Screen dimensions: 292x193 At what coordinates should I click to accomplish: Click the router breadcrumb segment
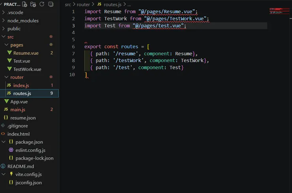click(x=83, y=4)
